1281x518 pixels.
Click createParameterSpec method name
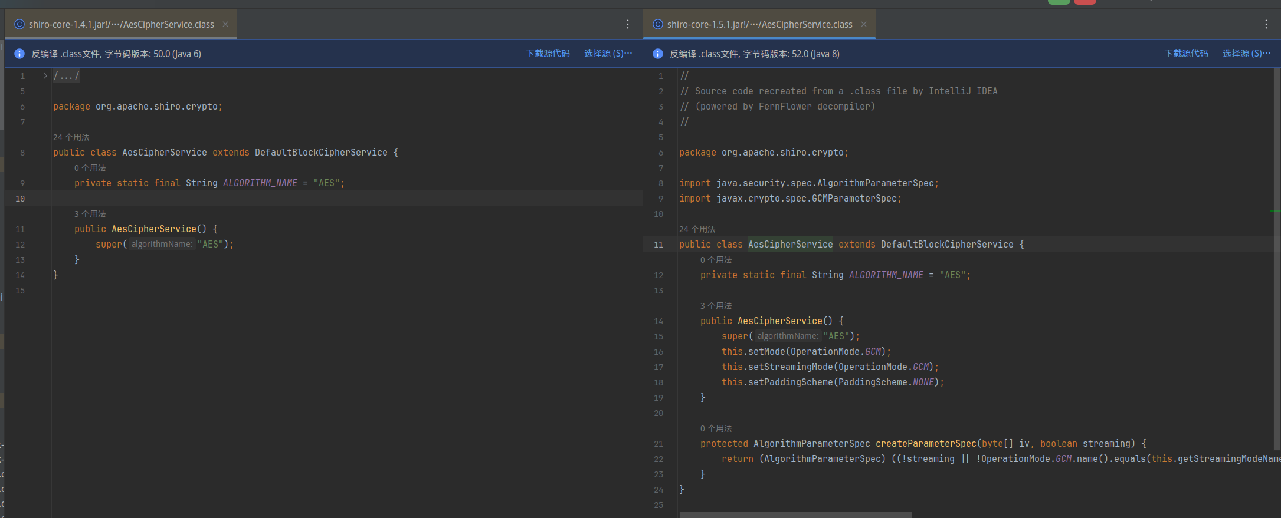[926, 444]
